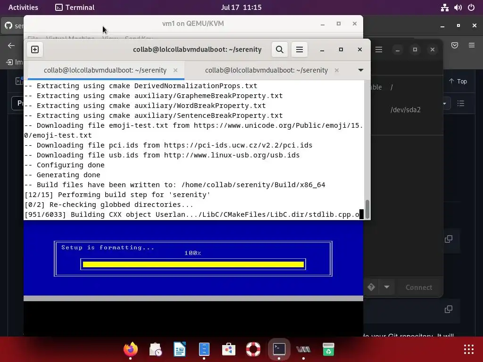Switch to the first ~/serenity terminal tab
The image size is (483, 362).
pos(105,70)
